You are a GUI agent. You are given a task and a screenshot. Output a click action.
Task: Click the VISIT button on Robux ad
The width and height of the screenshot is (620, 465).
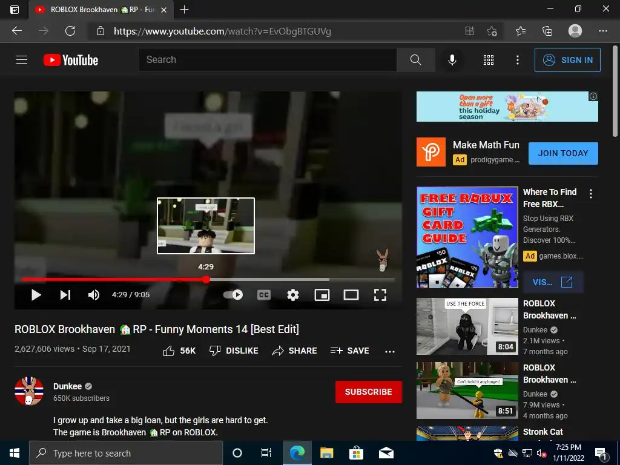553,282
